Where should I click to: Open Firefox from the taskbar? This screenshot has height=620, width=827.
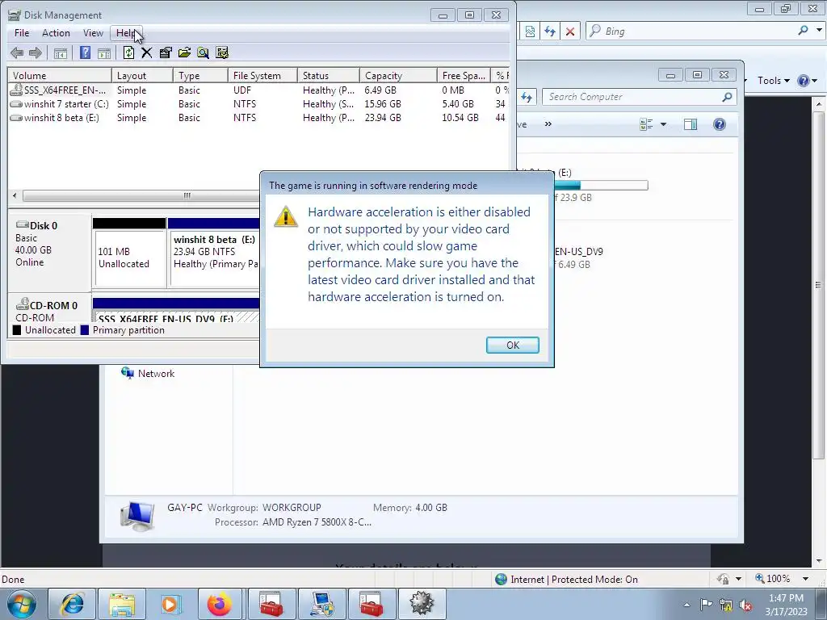tap(220, 604)
